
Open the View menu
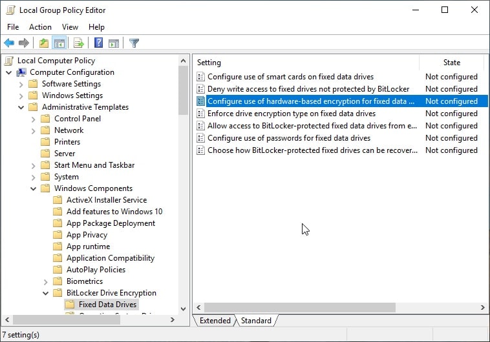click(x=70, y=27)
